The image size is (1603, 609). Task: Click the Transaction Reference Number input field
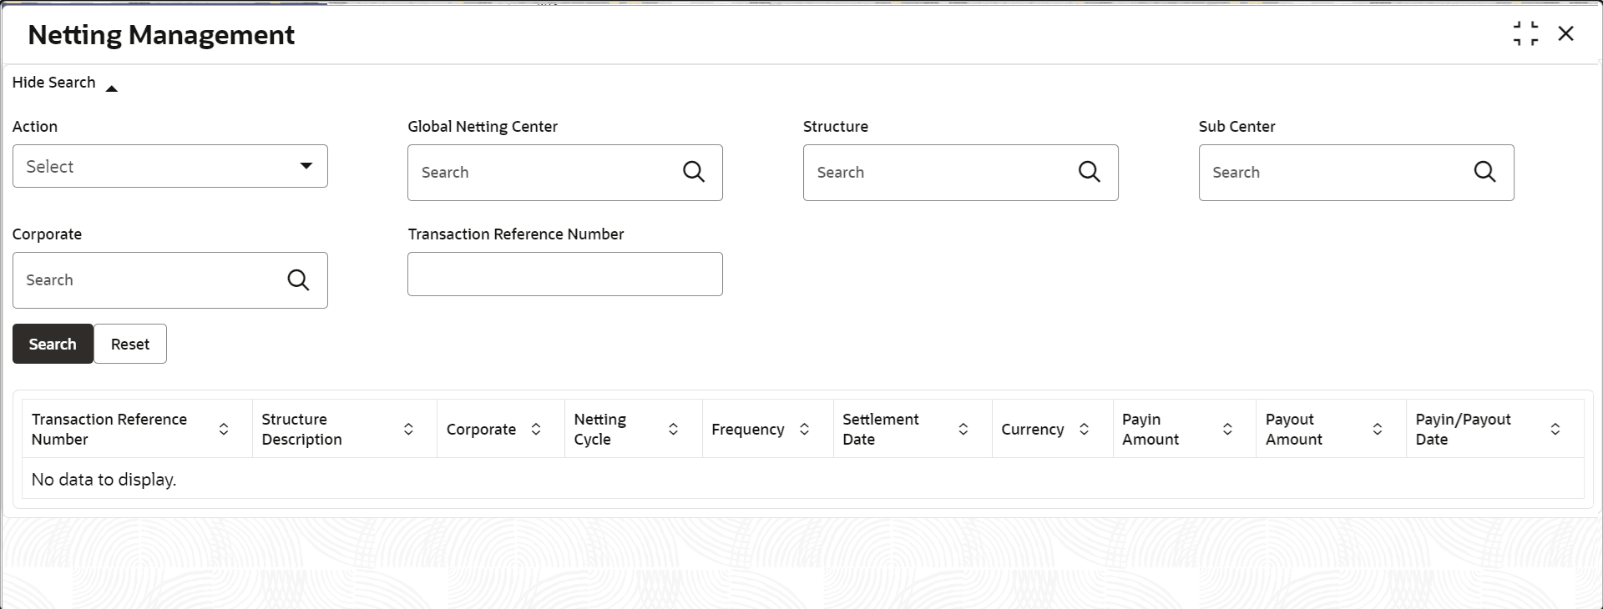point(565,274)
